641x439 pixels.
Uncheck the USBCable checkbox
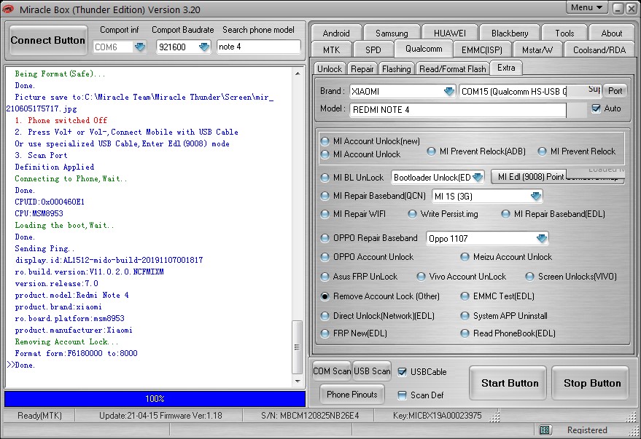click(x=403, y=372)
